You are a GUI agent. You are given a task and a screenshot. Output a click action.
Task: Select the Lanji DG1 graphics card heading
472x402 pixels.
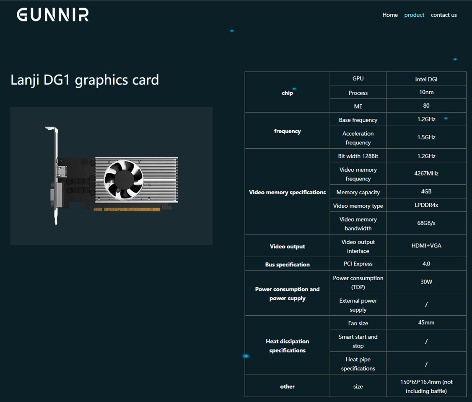click(x=85, y=80)
